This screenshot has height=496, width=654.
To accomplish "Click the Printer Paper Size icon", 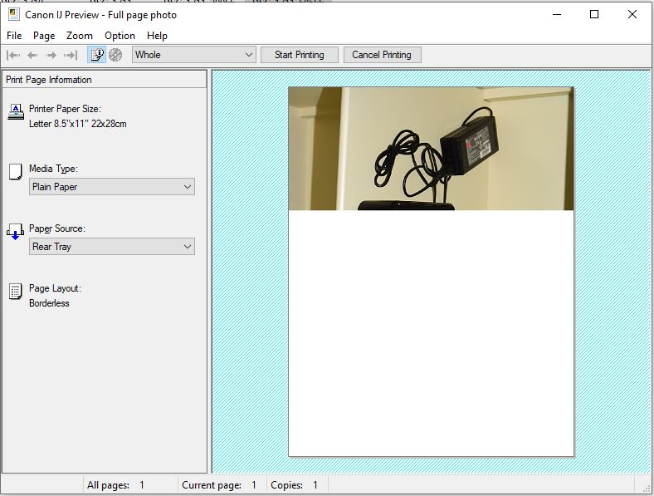I will 15,112.
